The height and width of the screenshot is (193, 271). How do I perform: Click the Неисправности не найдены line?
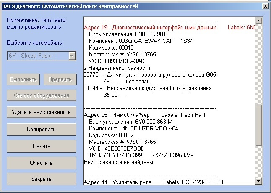119,162
